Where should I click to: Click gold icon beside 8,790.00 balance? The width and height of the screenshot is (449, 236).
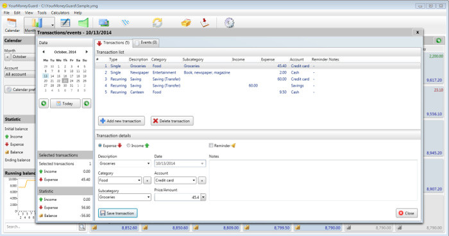[x=298, y=228]
